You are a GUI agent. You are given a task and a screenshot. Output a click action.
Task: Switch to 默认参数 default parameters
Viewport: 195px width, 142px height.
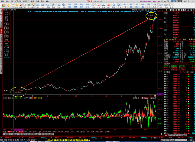point(145,98)
